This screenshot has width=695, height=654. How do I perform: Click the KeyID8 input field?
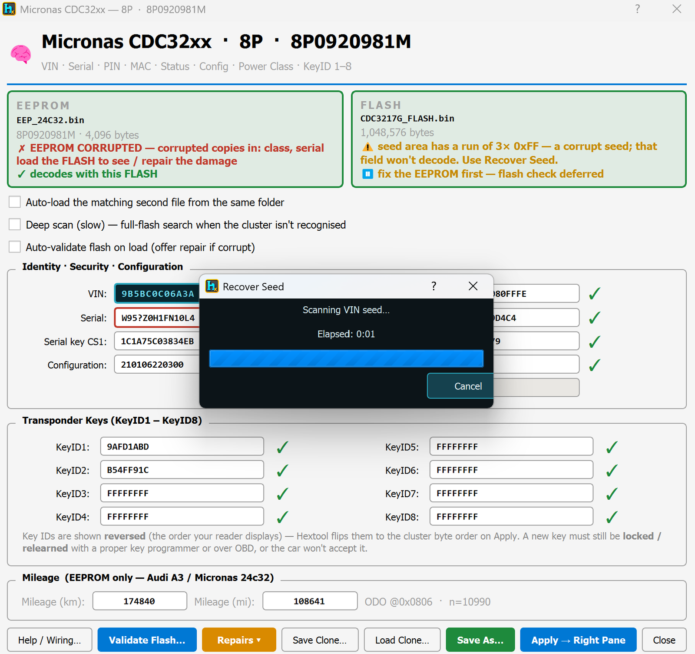pos(511,517)
